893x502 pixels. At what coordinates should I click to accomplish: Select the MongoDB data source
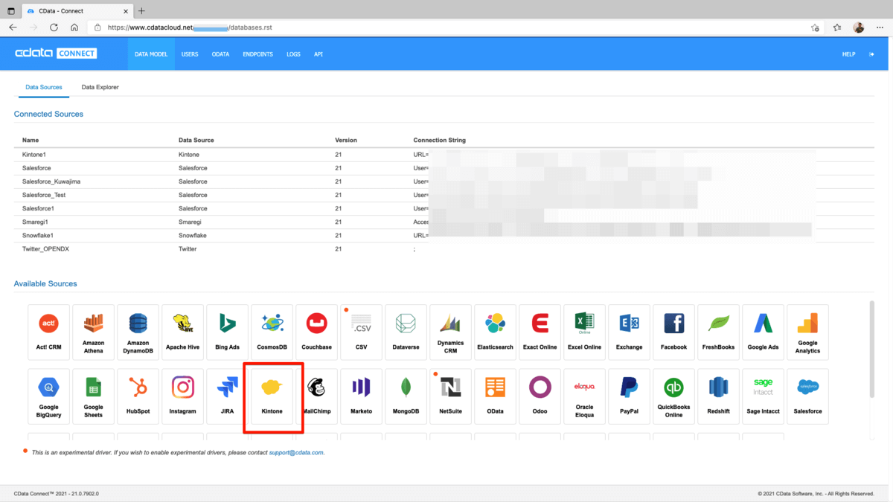pos(406,396)
